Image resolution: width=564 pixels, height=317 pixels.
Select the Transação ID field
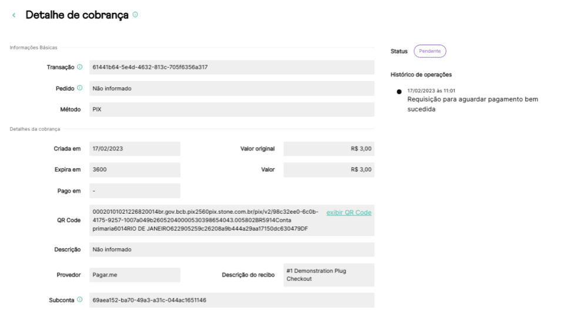click(x=230, y=67)
